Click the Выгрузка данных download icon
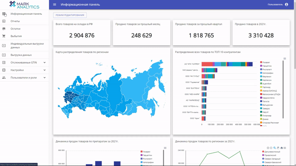Image resolution: width=296 pixels, height=166 pixels. pyautogui.click(x=4, y=55)
